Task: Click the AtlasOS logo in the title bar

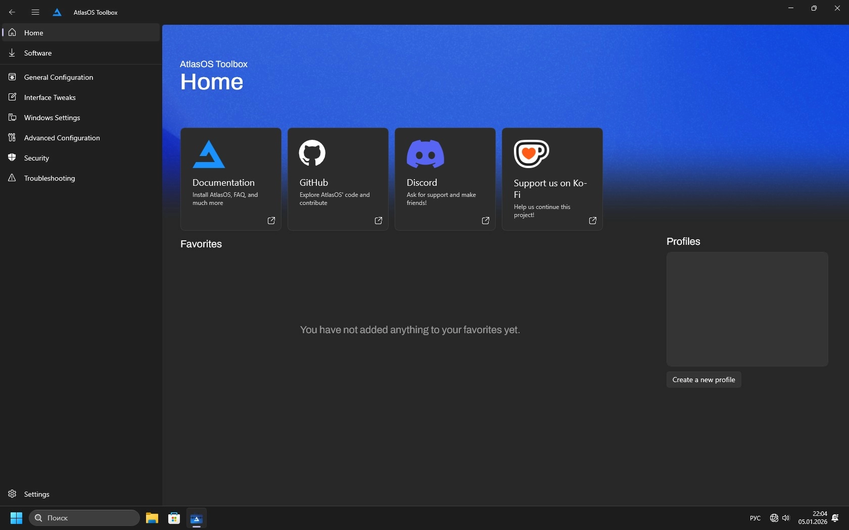Action: pos(57,12)
